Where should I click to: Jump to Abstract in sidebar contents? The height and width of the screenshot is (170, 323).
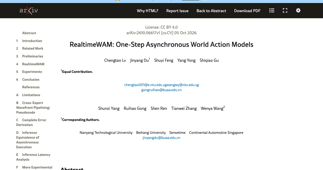coord(29,33)
